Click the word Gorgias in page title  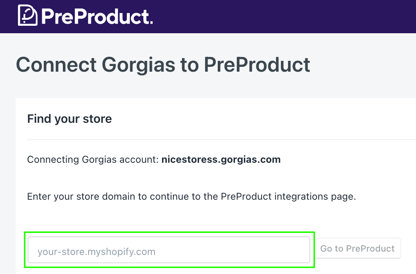pyautogui.click(x=138, y=65)
